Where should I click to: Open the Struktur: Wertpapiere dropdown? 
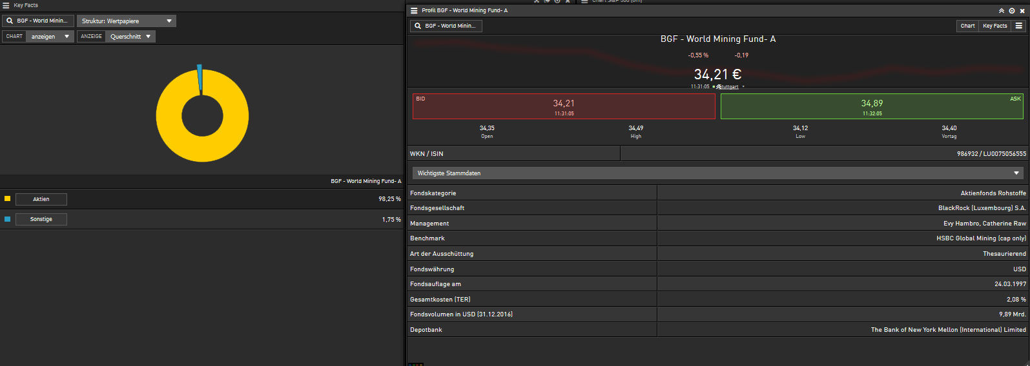pyautogui.click(x=127, y=21)
